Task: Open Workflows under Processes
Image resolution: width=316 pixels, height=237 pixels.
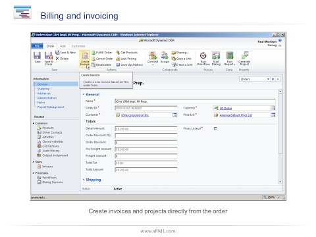Action: point(47,178)
